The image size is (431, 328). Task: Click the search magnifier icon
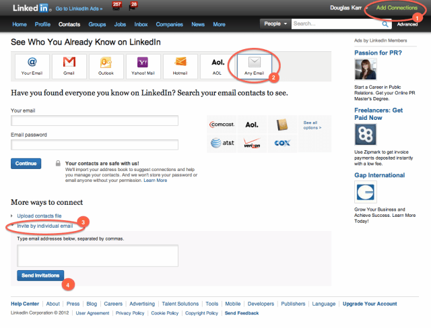[385, 24]
